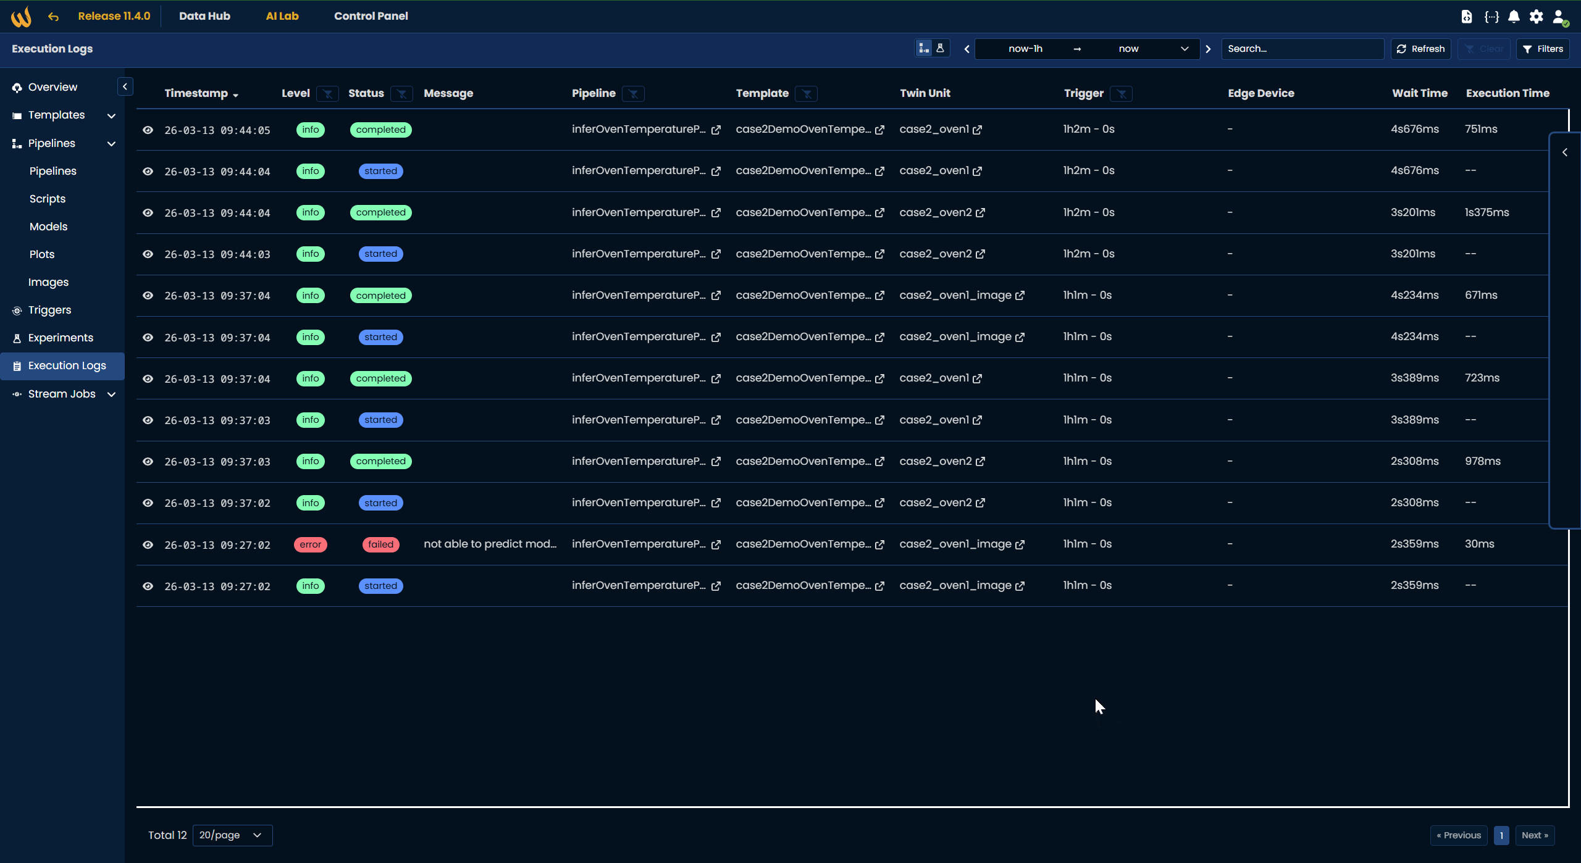This screenshot has height=863, width=1581.
Task: Open notifications bell icon
Action: [1514, 17]
